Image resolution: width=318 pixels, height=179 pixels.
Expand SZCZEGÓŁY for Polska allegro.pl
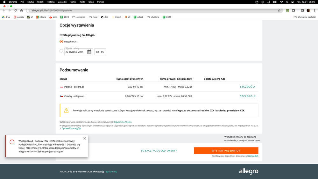pyautogui.click(x=248, y=87)
